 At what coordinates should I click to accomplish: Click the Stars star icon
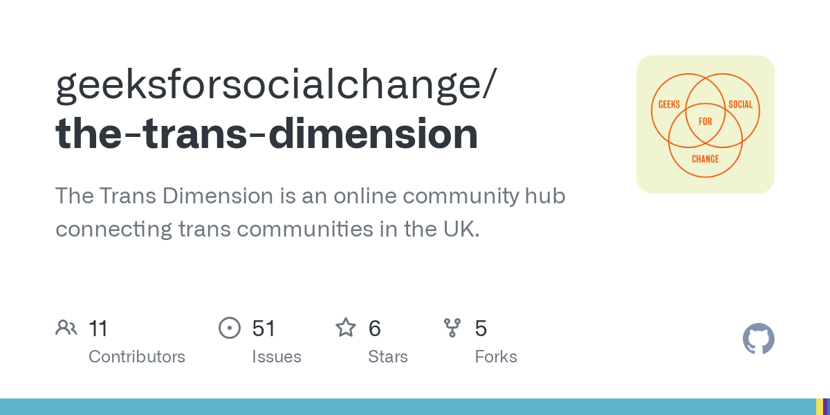(345, 328)
